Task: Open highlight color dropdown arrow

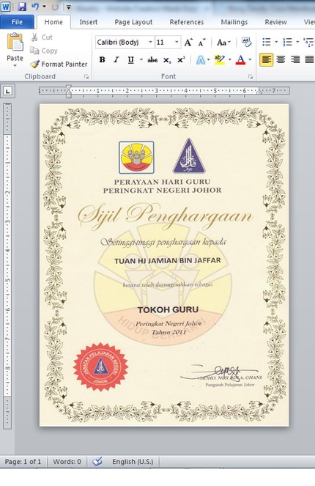Action: pos(230,59)
